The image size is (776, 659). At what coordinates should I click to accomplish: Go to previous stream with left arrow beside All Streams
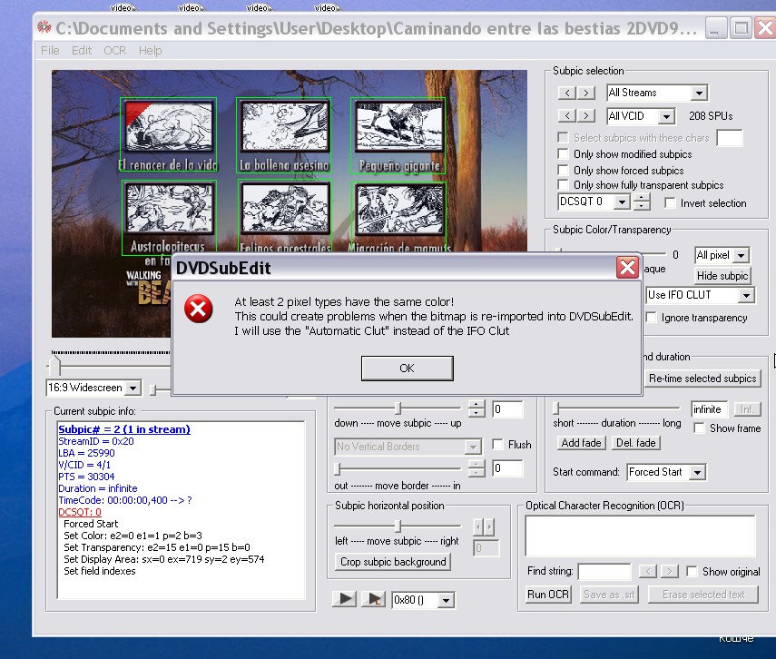567,93
